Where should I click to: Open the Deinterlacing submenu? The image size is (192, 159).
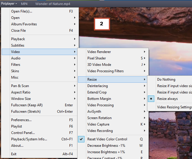[113, 86]
